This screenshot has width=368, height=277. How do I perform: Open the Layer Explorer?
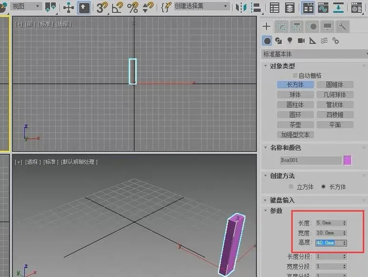coord(290,8)
